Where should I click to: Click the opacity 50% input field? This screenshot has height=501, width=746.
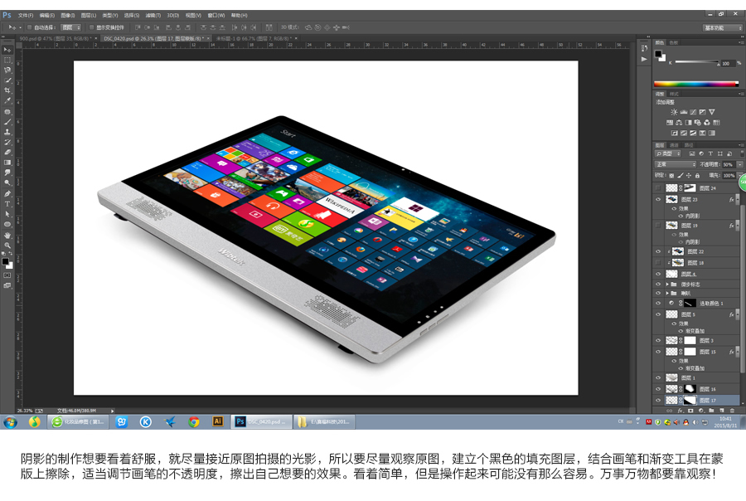729,164
